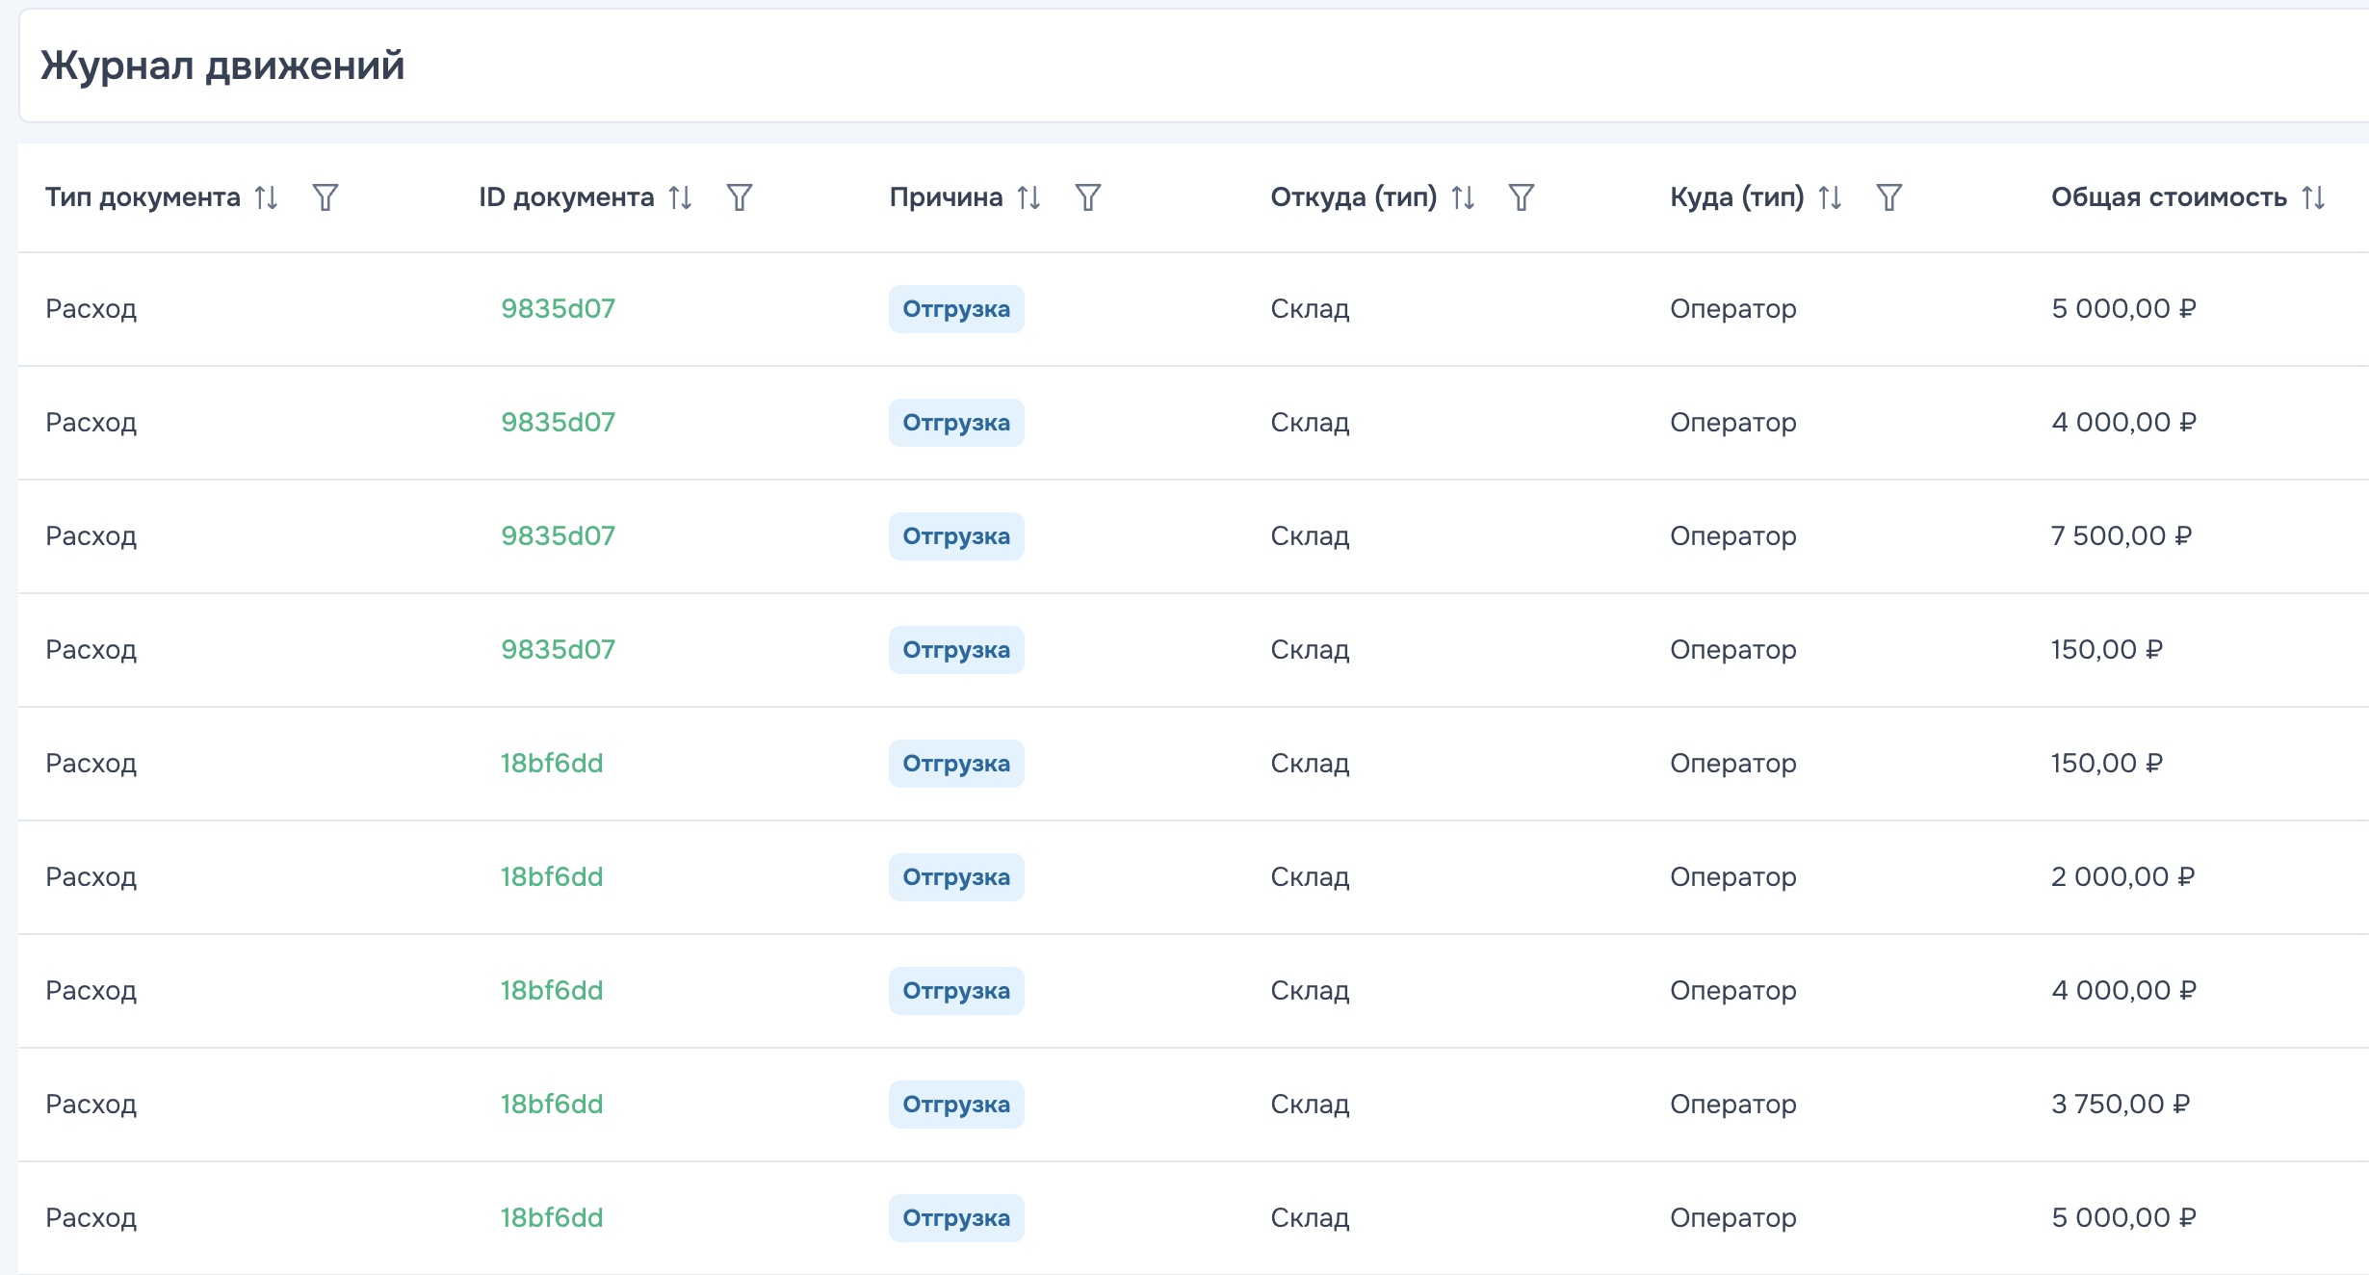This screenshot has width=2369, height=1275.
Task: Sort by Общая стоимость arrows icon
Action: pyautogui.click(x=2313, y=197)
